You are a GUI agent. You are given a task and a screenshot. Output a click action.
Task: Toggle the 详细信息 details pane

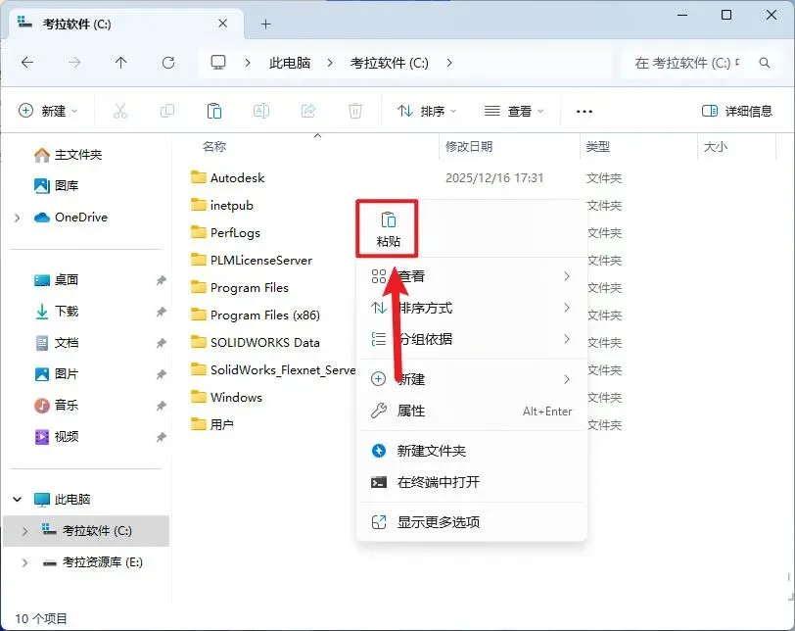click(x=736, y=111)
